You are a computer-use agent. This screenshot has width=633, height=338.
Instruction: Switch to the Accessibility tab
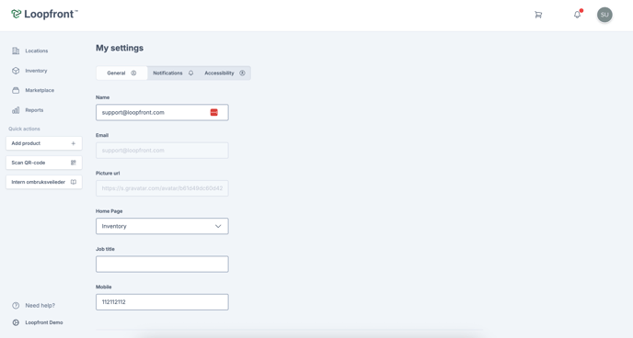coord(224,73)
